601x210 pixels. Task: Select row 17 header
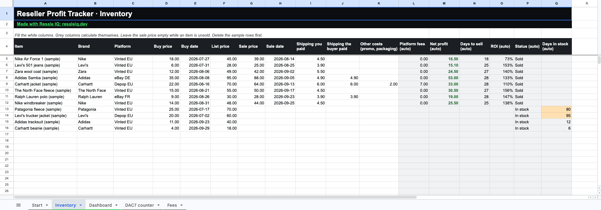tap(7, 134)
